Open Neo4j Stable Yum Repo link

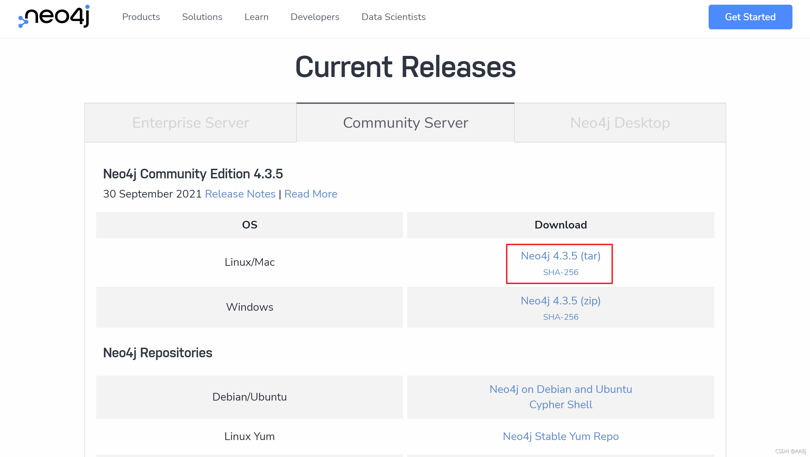pyautogui.click(x=560, y=436)
